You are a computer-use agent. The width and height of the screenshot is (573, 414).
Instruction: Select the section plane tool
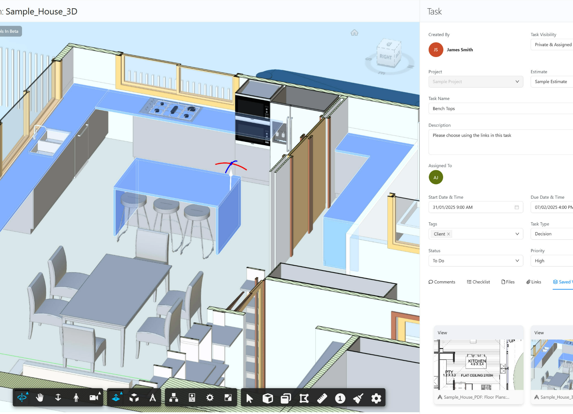point(303,397)
